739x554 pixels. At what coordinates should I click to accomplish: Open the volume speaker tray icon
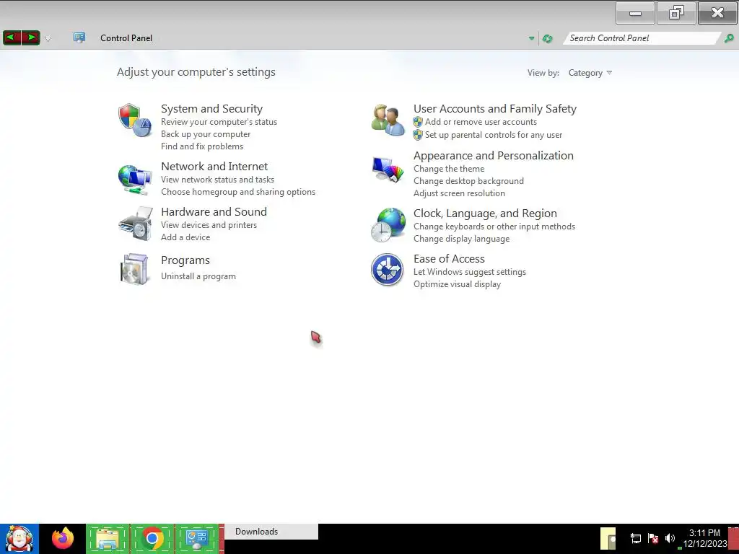coord(670,538)
